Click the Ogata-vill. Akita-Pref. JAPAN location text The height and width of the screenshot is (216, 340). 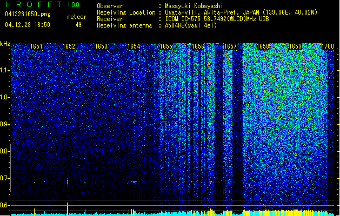point(241,12)
